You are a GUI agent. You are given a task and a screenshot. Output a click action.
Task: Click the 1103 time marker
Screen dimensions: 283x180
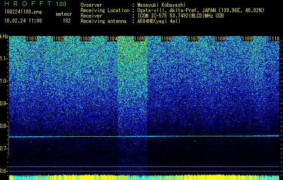click(85, 39)
